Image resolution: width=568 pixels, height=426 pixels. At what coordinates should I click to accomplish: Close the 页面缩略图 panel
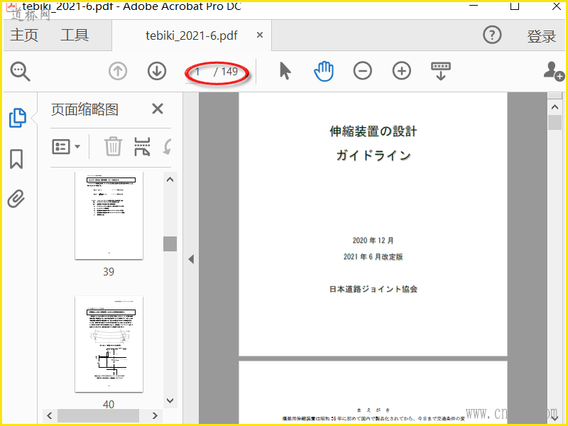tap(158, 109)
